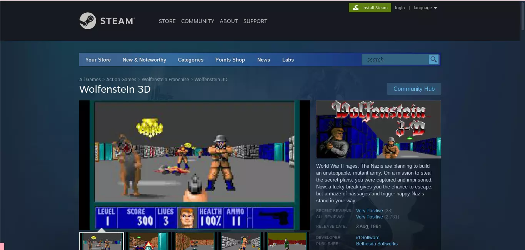This screenshot has height=250, width=525.
Task: Open the News tab
Action: (x=263, y=60)
